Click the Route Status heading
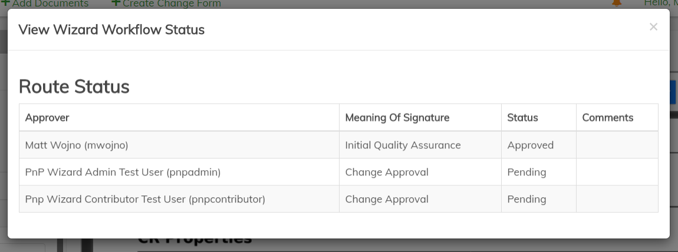 coord(74,87)
